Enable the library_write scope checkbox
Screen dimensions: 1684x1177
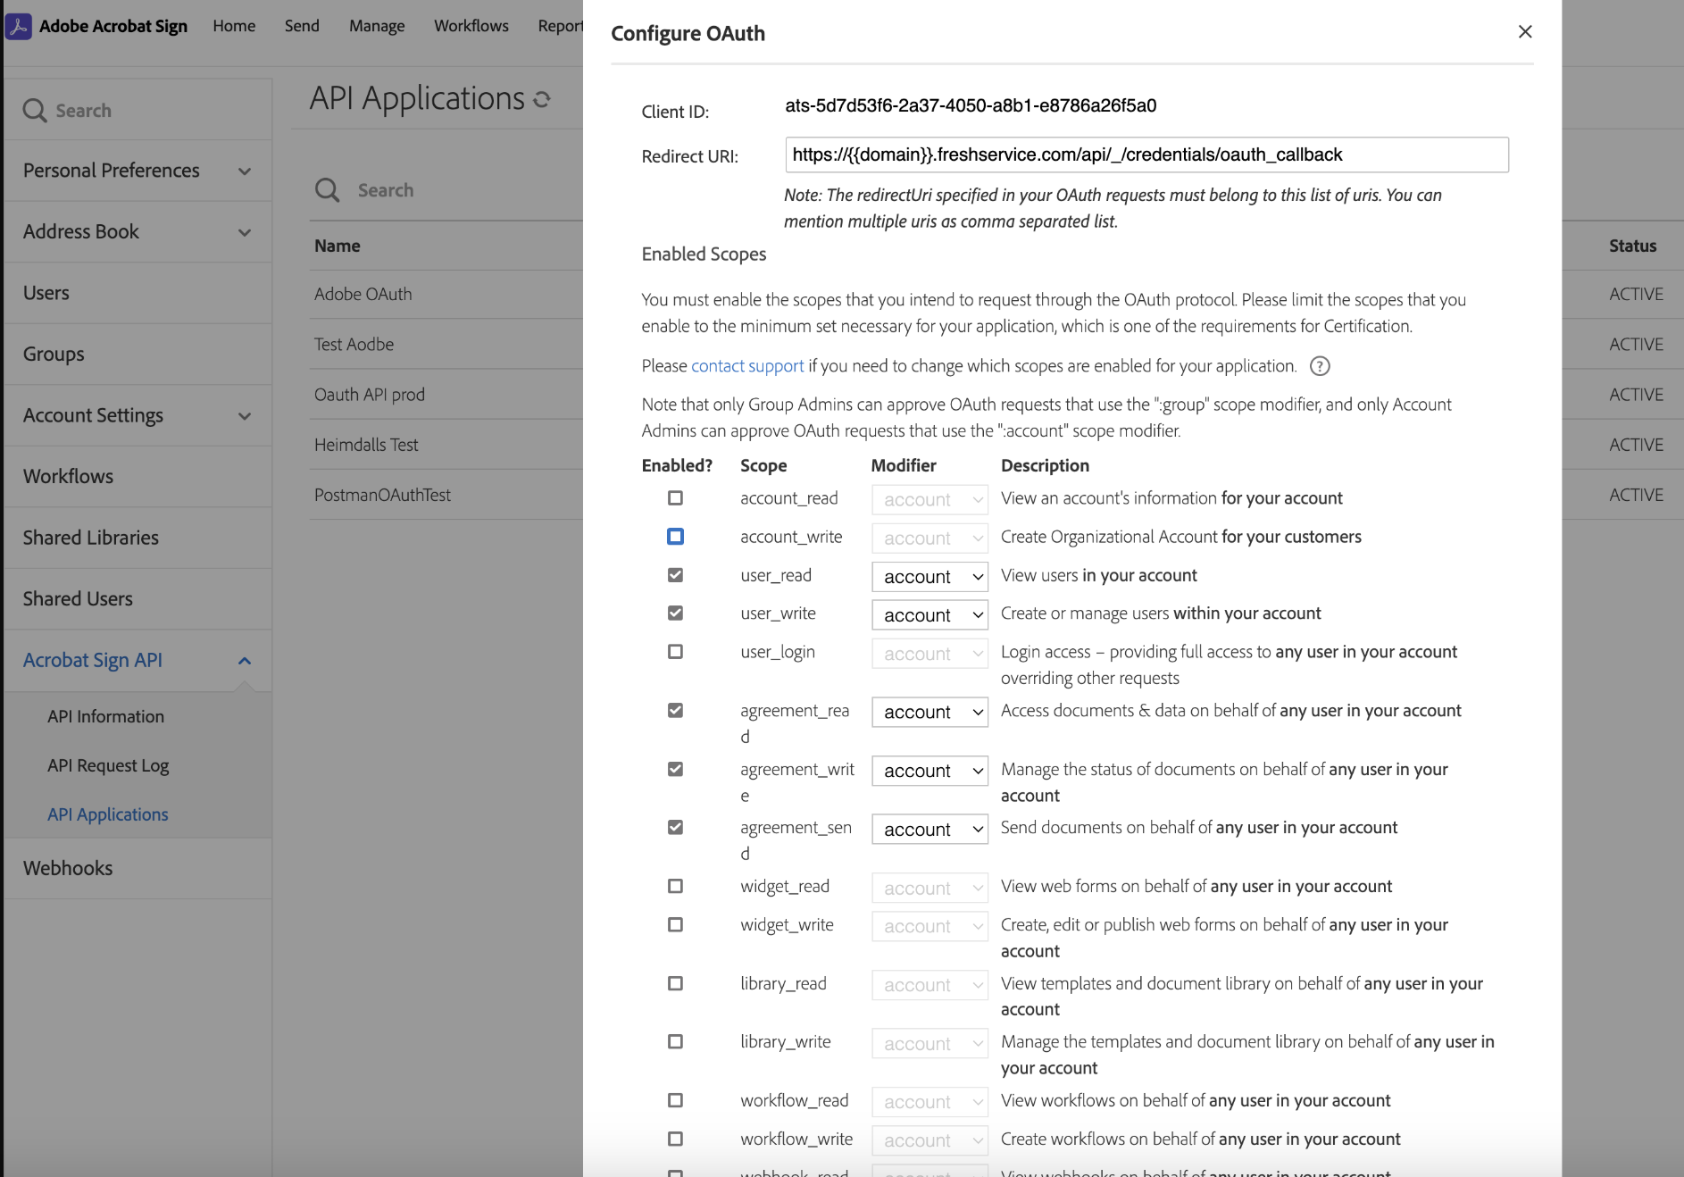(x=675, y=1042)
